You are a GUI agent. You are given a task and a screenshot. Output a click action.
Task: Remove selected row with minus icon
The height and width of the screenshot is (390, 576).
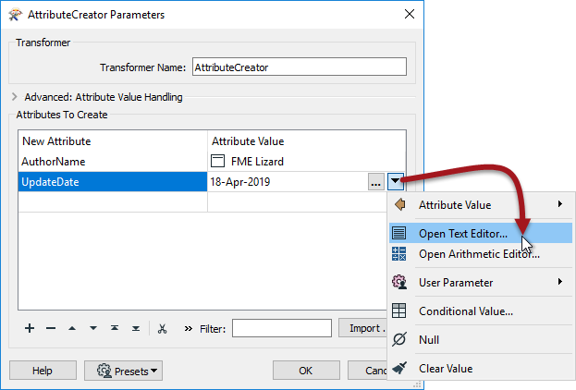click(x=51, y=328)
